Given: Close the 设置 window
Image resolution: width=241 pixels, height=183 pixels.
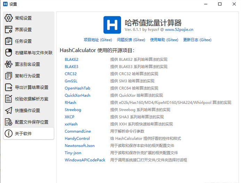Looking at the screenshot, I should 234,4.
